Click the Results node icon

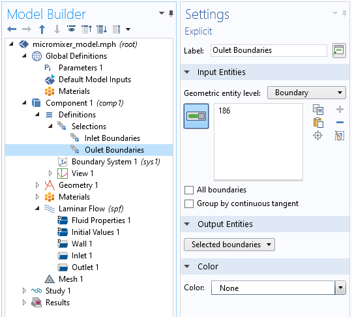click(x=37, y=302)
